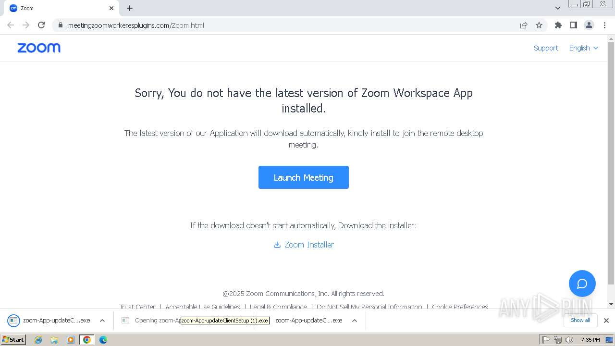Select the Zoom browser tab
615x346 pixels.
61,8
